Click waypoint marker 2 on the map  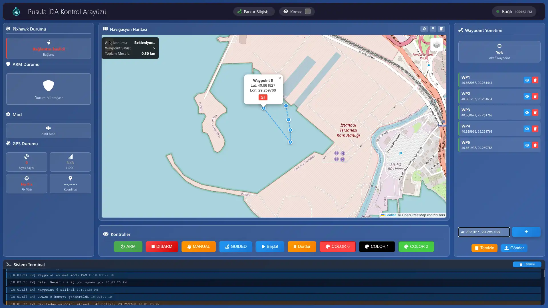[x=288, y=120]
